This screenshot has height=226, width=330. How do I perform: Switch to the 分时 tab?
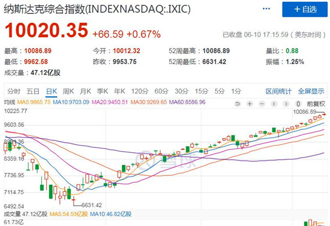pos(14,92)
